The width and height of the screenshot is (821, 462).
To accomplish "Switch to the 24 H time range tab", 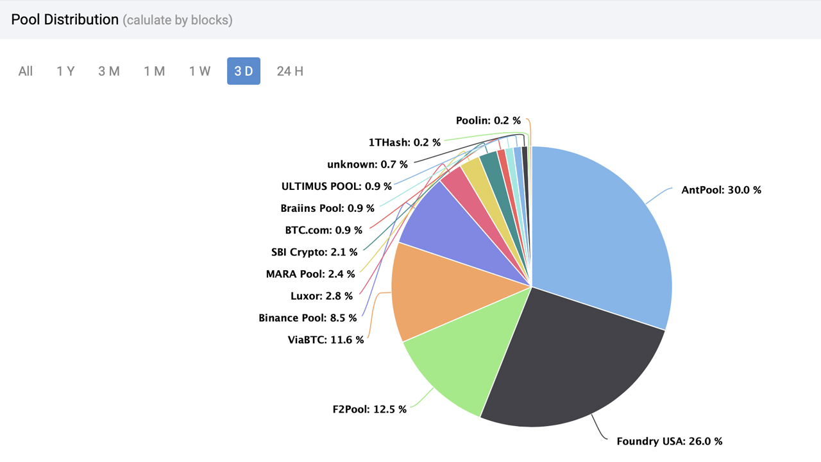I will [289, 71].
